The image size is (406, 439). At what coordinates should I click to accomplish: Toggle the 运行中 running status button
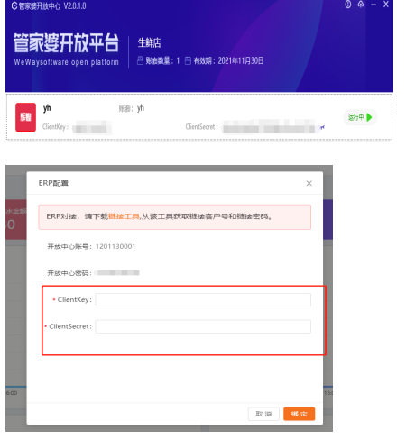click(x=360, y=117)
